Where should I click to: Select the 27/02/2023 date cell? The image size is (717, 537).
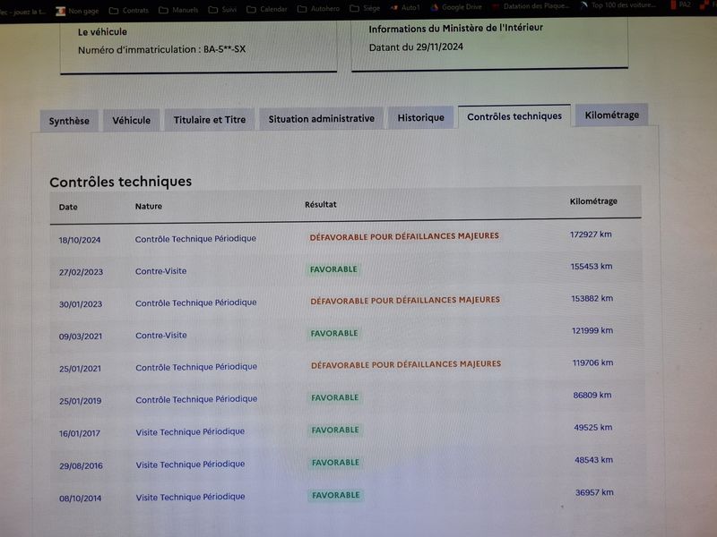[x=81, y=272]
